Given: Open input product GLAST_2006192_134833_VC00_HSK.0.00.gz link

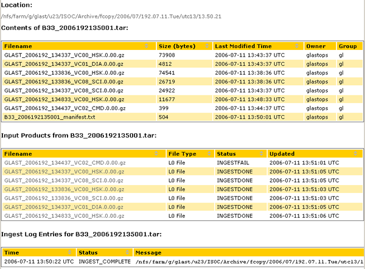Looking at the screenshot, I should [x=64, y=216].
